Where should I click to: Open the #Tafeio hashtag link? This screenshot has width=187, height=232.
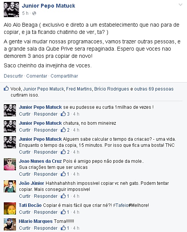[120, 205]
